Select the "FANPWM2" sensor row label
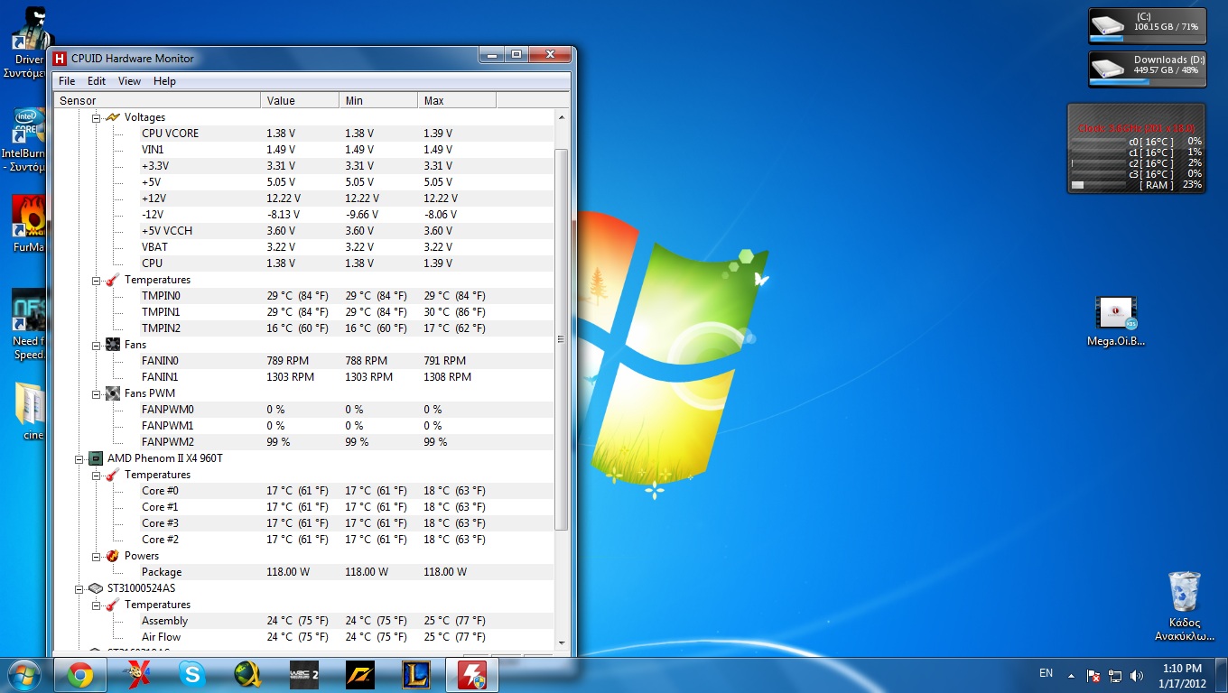Viewport: 1228px width, 693px height. pyautogui.click(x=167, y=442)
